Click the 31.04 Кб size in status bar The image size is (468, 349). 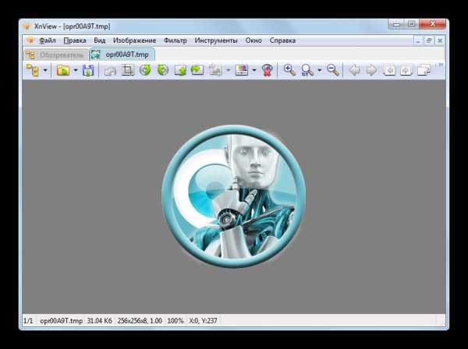[99, 321]
